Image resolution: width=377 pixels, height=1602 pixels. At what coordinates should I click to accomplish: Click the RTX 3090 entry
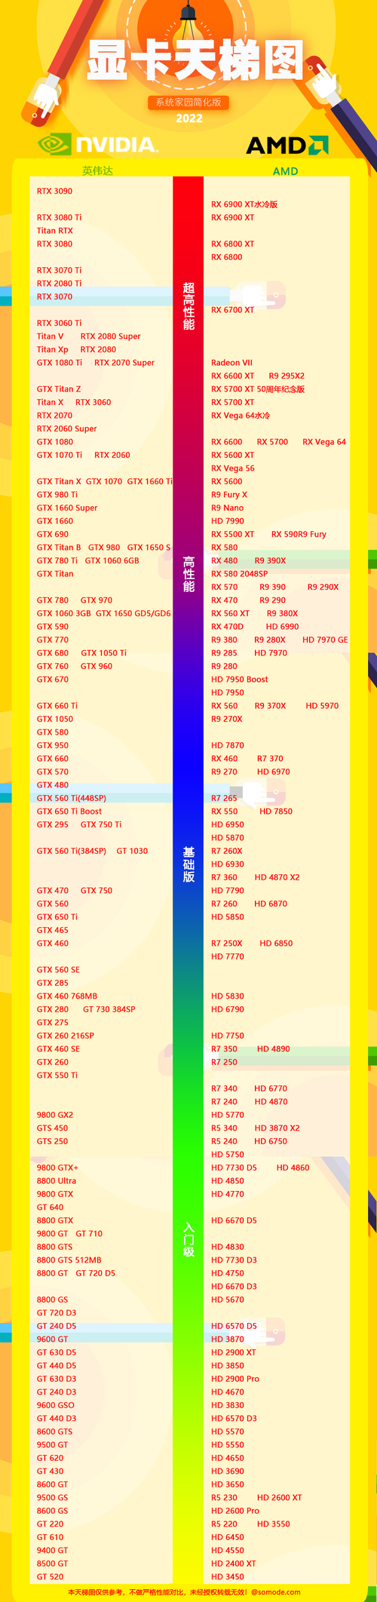(55, 191)
